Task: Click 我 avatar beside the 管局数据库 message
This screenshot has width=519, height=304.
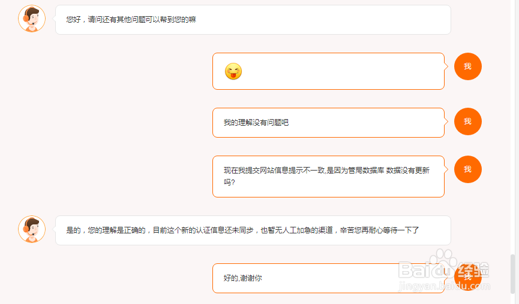Action: pos(467,169)
